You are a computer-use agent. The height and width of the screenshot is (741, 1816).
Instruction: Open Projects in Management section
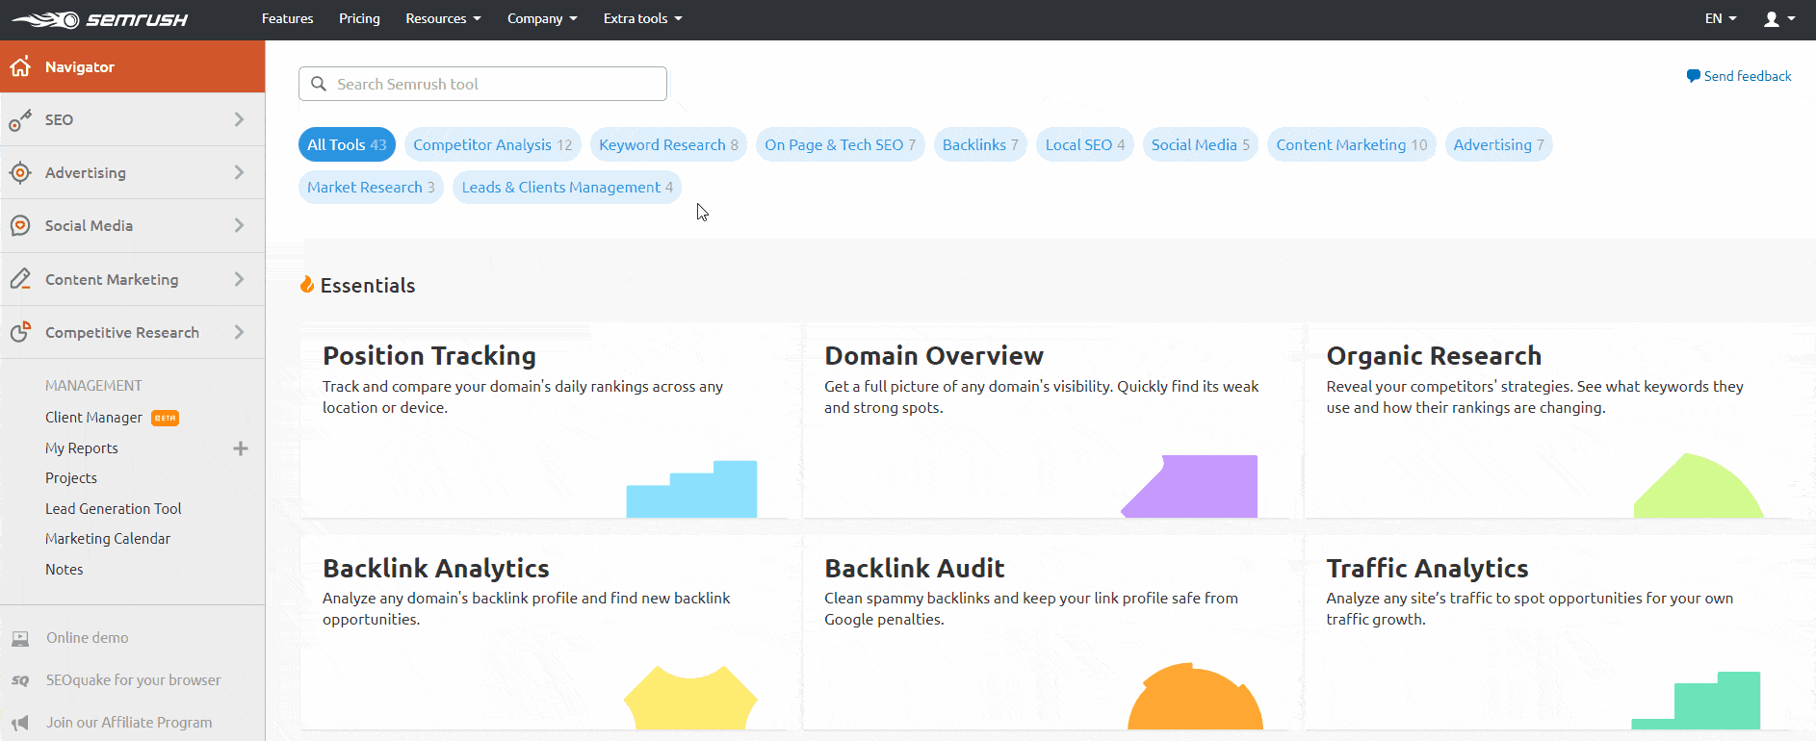tap(71, 478)
